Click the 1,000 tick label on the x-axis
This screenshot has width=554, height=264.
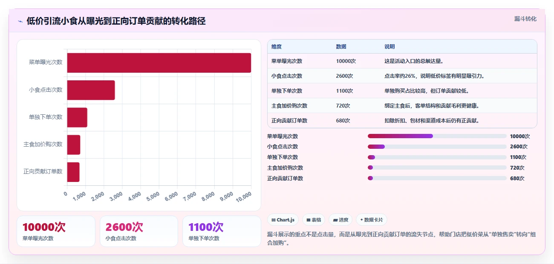(x=80, y=196)
